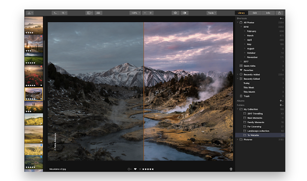Image resolution: width=307 pixels, height=181 pixels.
Task: Click the orange before/after divider line
Action: coord(144,91)
